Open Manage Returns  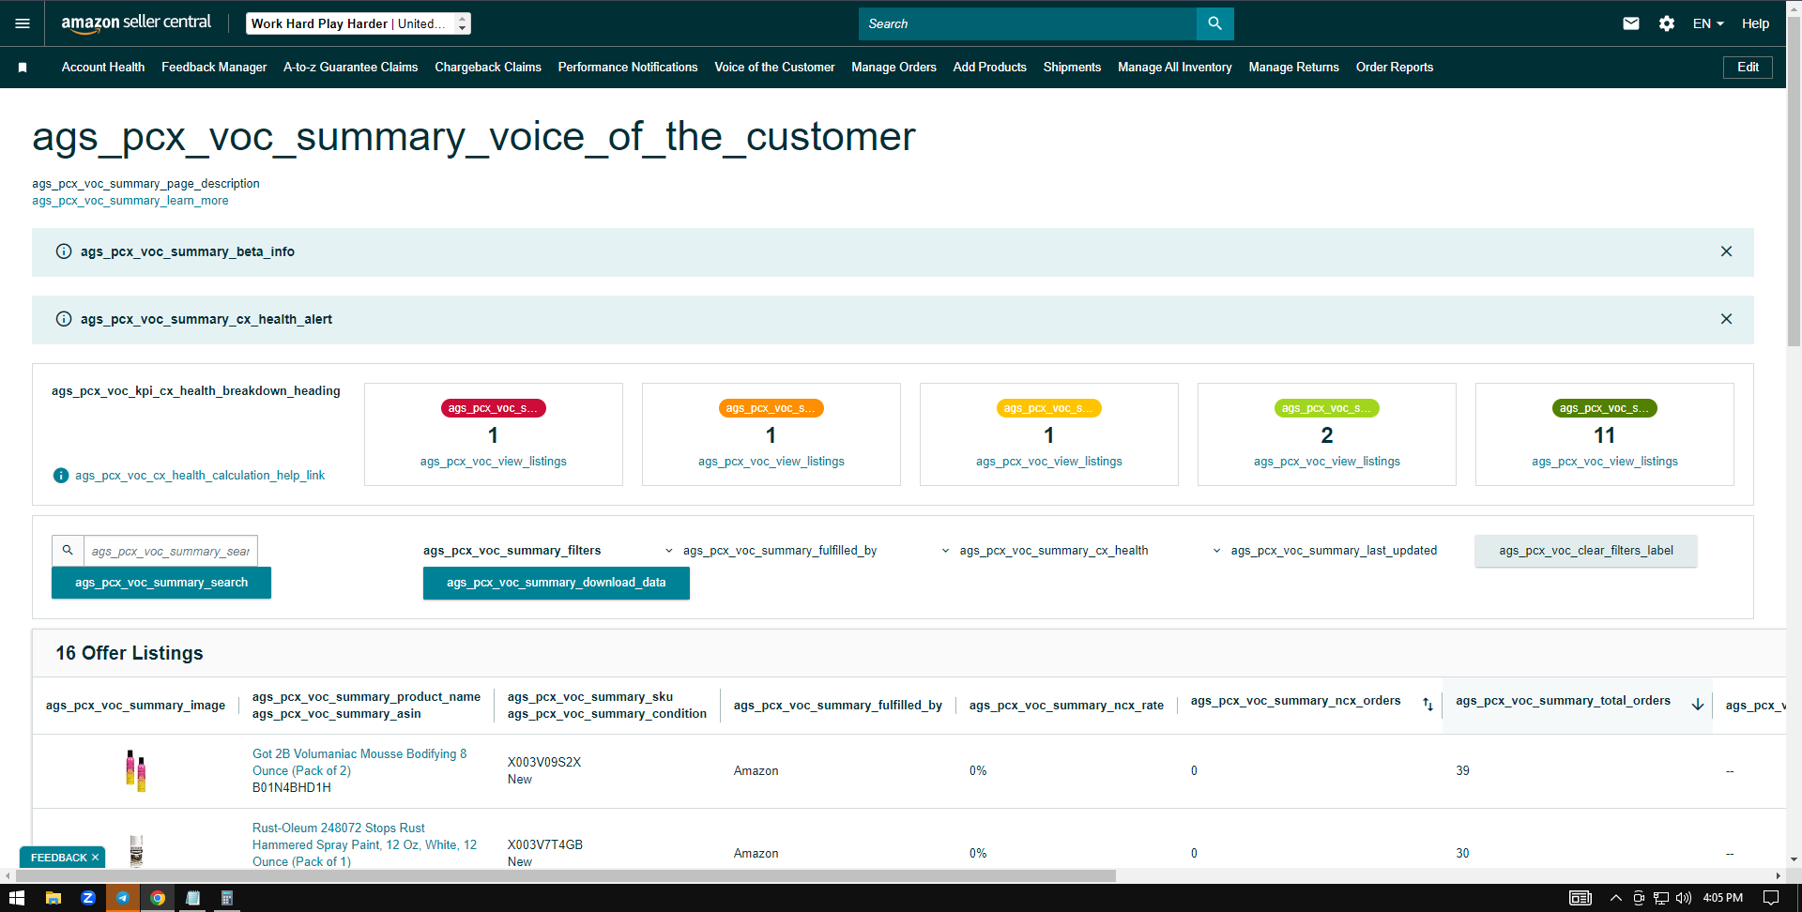coord(1294,68)
